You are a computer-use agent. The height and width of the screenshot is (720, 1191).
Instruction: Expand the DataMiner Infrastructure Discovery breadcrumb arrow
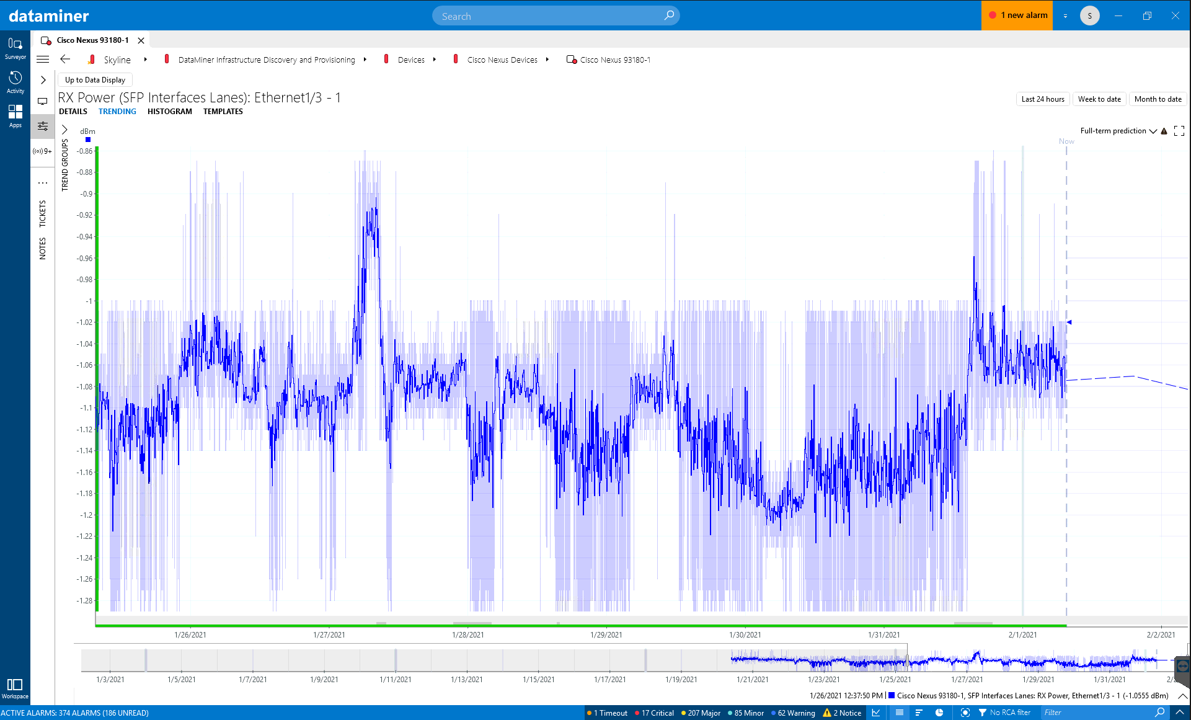[365, 60]
